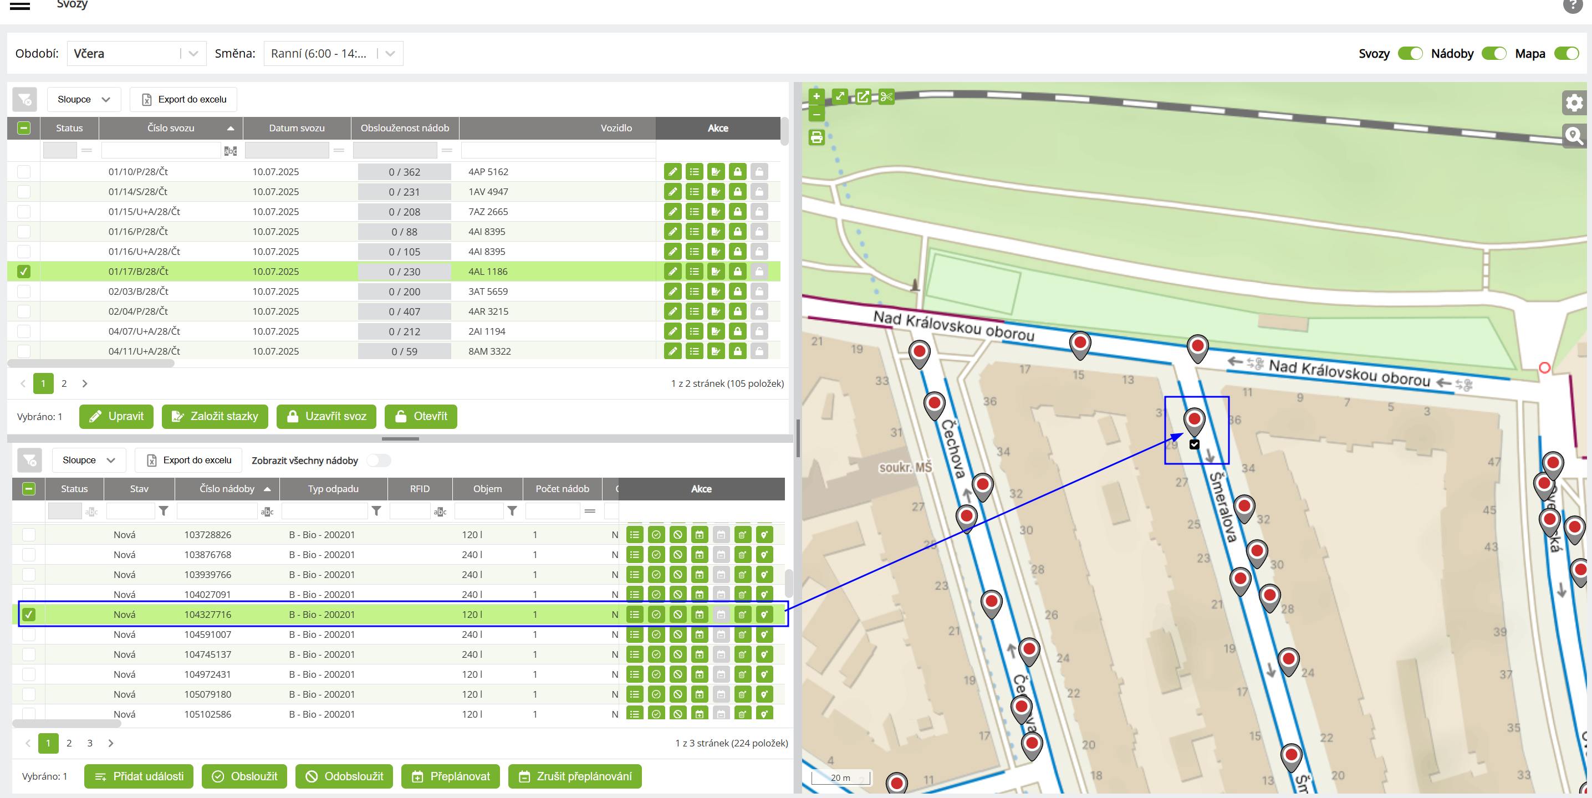This screenshot has height=798, width=1592.
Task: Click the horizontal scrollbar under svozy table
Action: coord(91,364)
